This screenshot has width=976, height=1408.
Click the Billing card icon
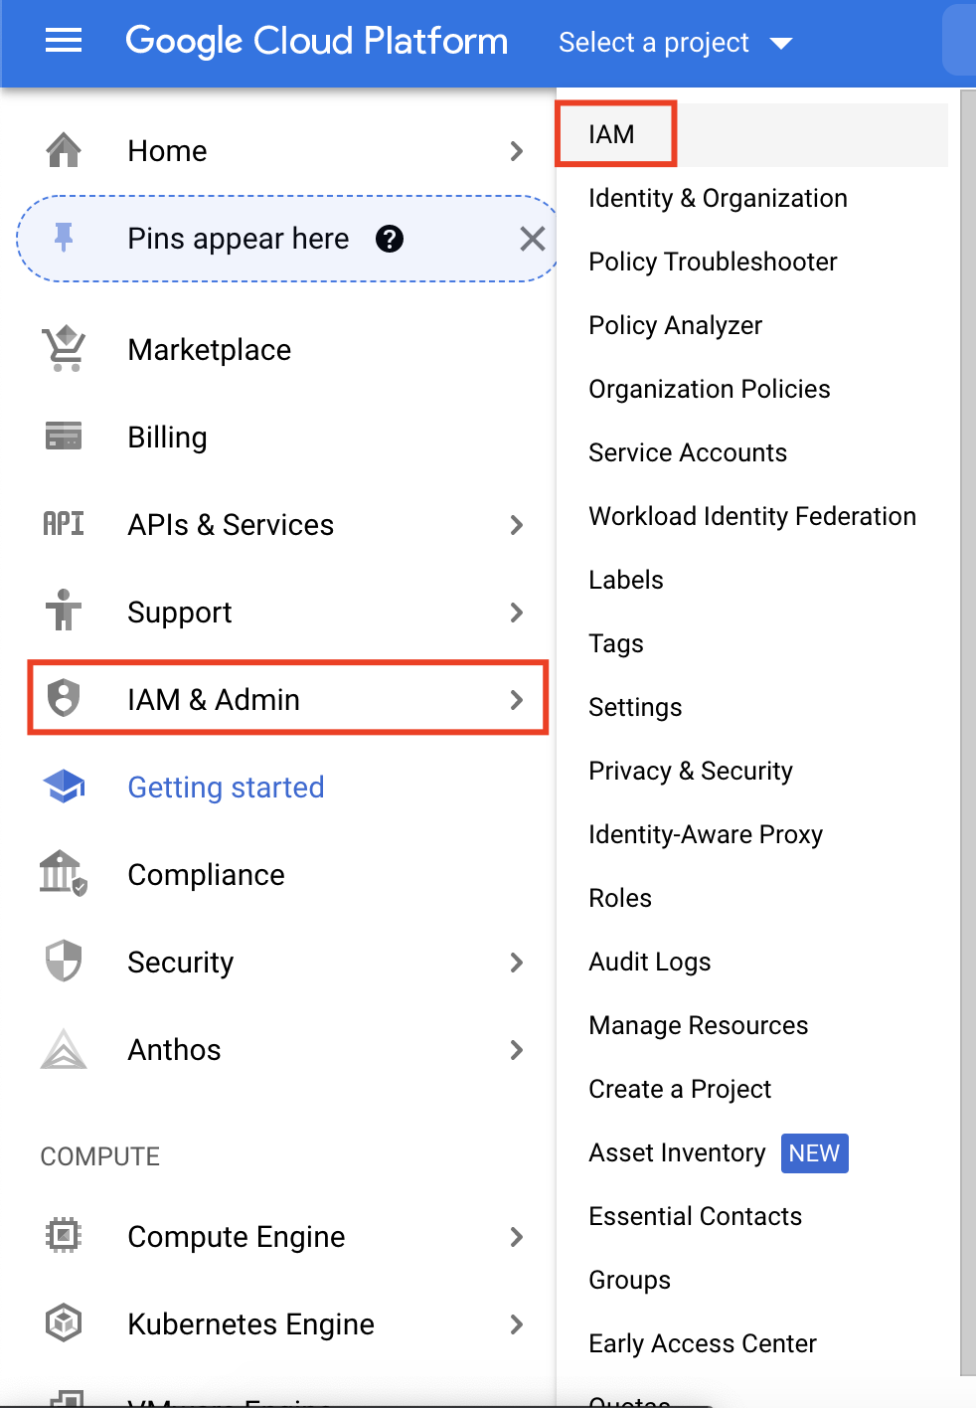64,436
